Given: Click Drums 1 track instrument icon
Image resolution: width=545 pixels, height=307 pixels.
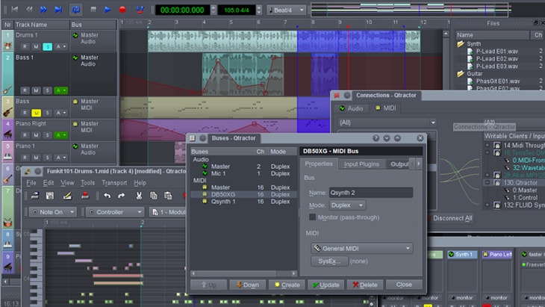Looking at the screenshot, I should point(7,46).
